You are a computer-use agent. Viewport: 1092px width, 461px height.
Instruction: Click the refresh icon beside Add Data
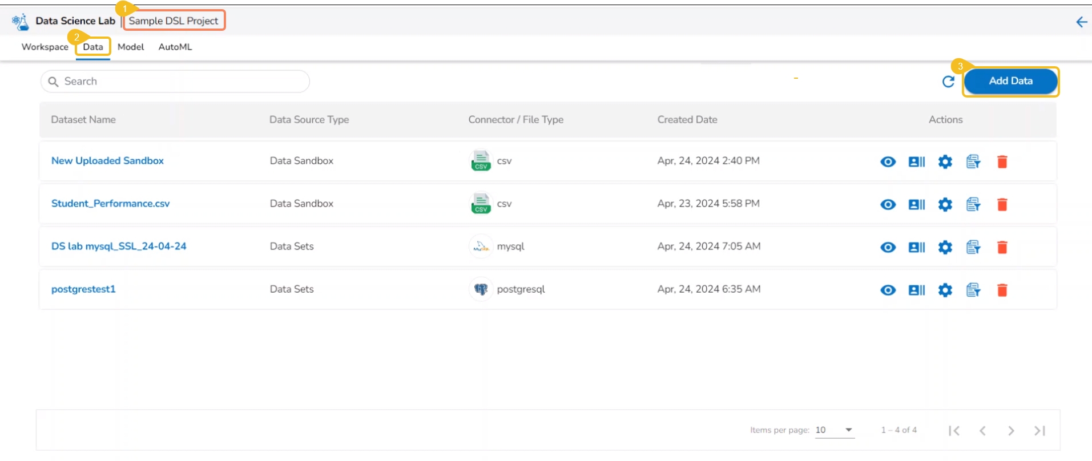click(x=948, y=82)
